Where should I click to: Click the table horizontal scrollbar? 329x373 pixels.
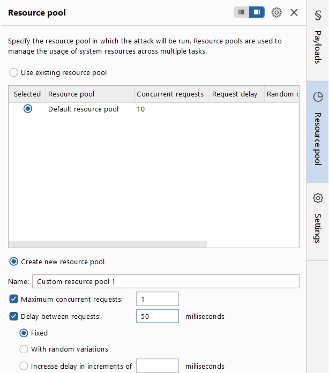(108, 244)
